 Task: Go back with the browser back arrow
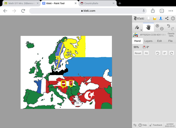(5, 11)
